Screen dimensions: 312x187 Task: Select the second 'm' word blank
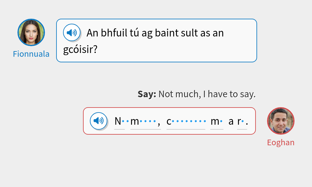[217, 122]
